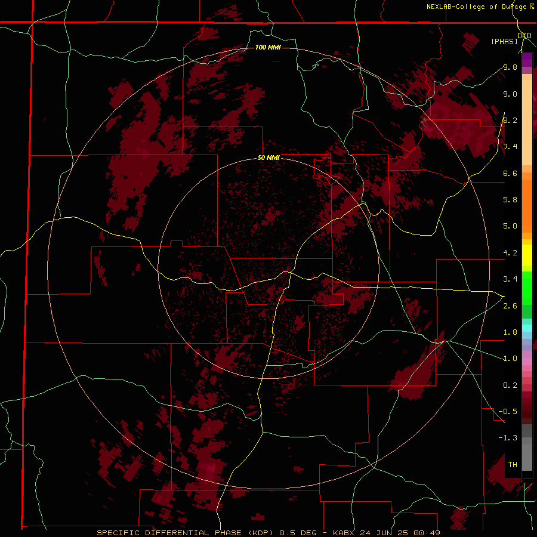Click the 5.0 legend value
537x537 pixels.
coord(510,226)
